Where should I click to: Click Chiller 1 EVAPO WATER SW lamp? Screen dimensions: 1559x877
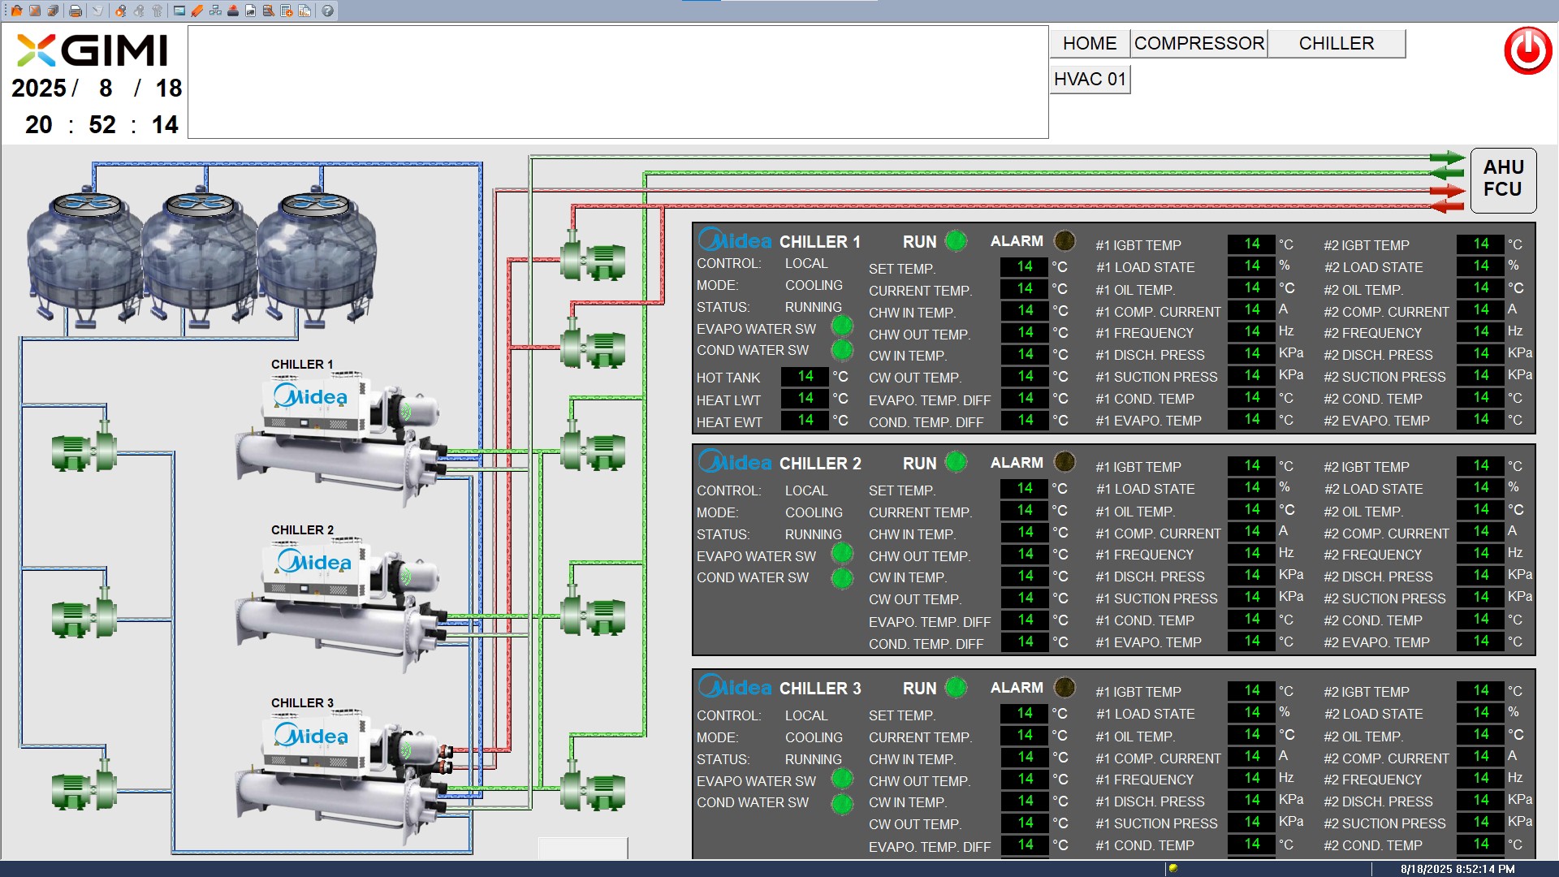(842, 326)
